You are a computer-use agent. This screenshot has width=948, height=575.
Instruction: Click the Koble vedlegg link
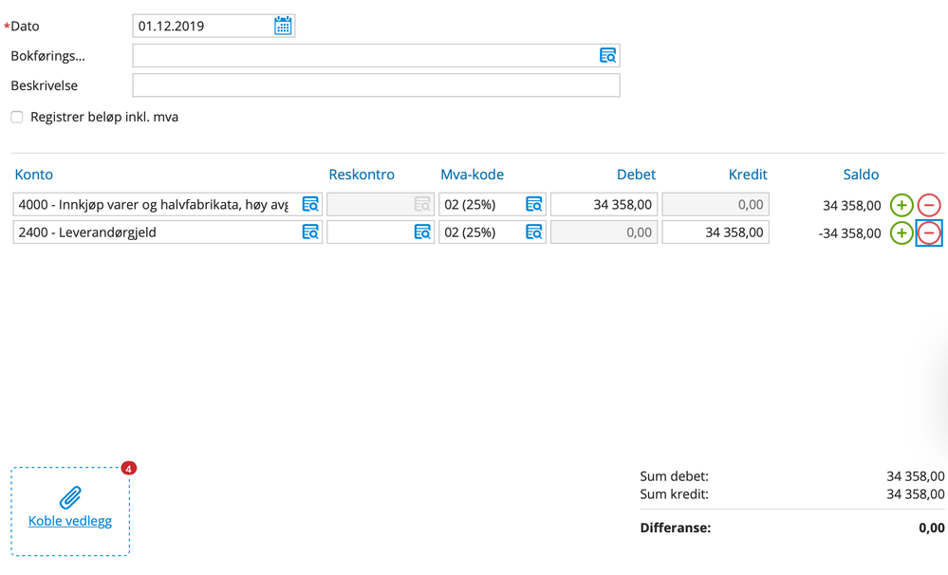(x=69, y=520)
